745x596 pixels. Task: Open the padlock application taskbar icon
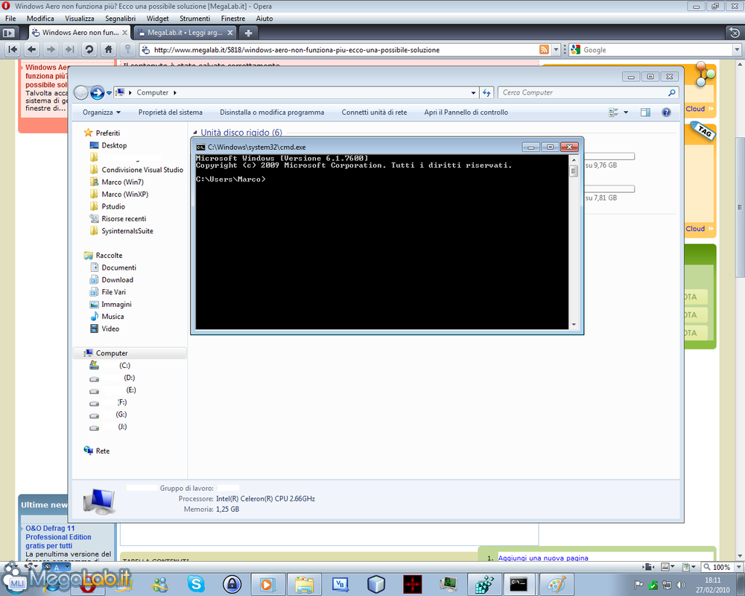232,584
